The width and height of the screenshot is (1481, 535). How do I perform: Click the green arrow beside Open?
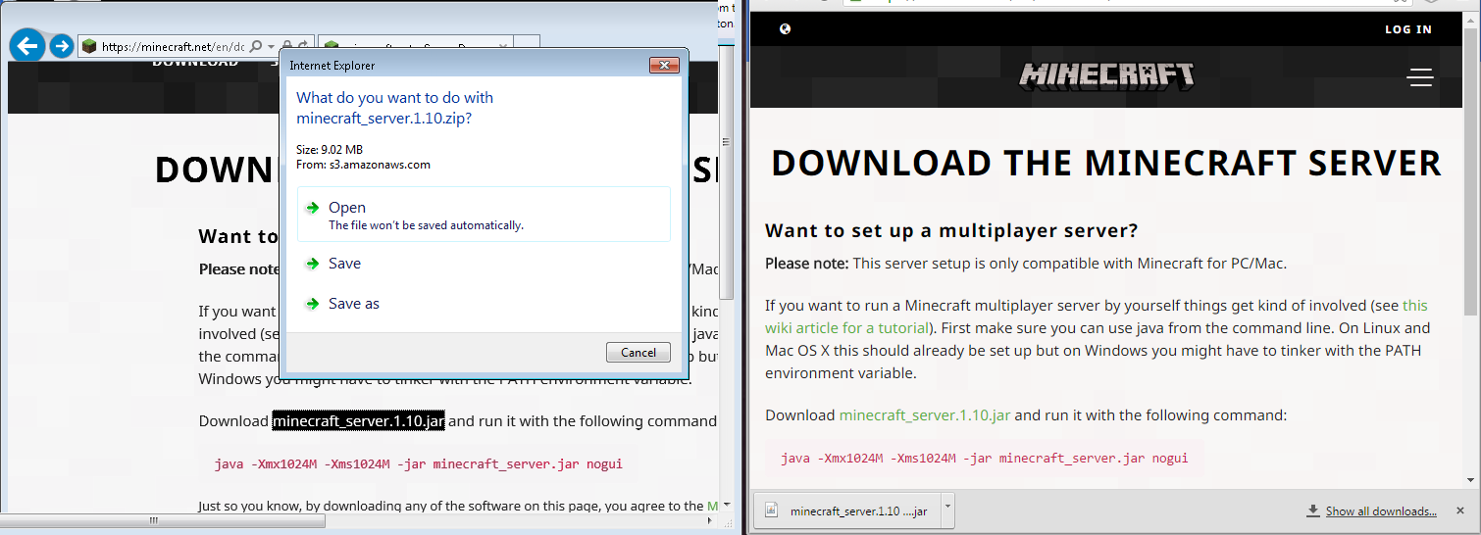pos(312,208)
